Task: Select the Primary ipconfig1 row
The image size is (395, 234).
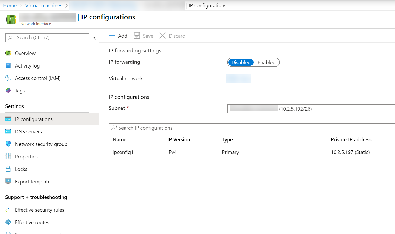Action: [230, 152]
